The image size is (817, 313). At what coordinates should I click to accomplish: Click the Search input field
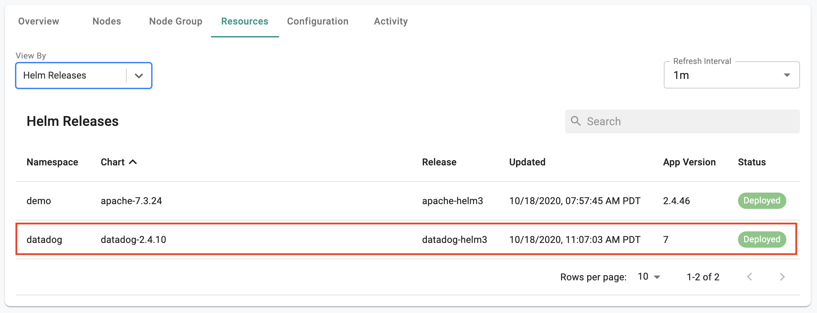coord(683,121)
